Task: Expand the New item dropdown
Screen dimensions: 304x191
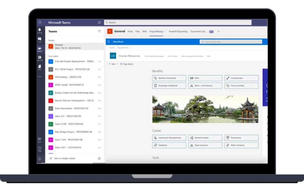Action: 117,64
